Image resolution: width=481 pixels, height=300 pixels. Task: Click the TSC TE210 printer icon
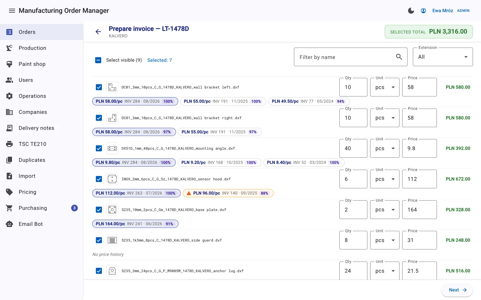[9, 144]
